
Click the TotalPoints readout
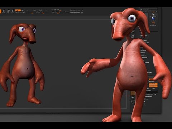76,12
